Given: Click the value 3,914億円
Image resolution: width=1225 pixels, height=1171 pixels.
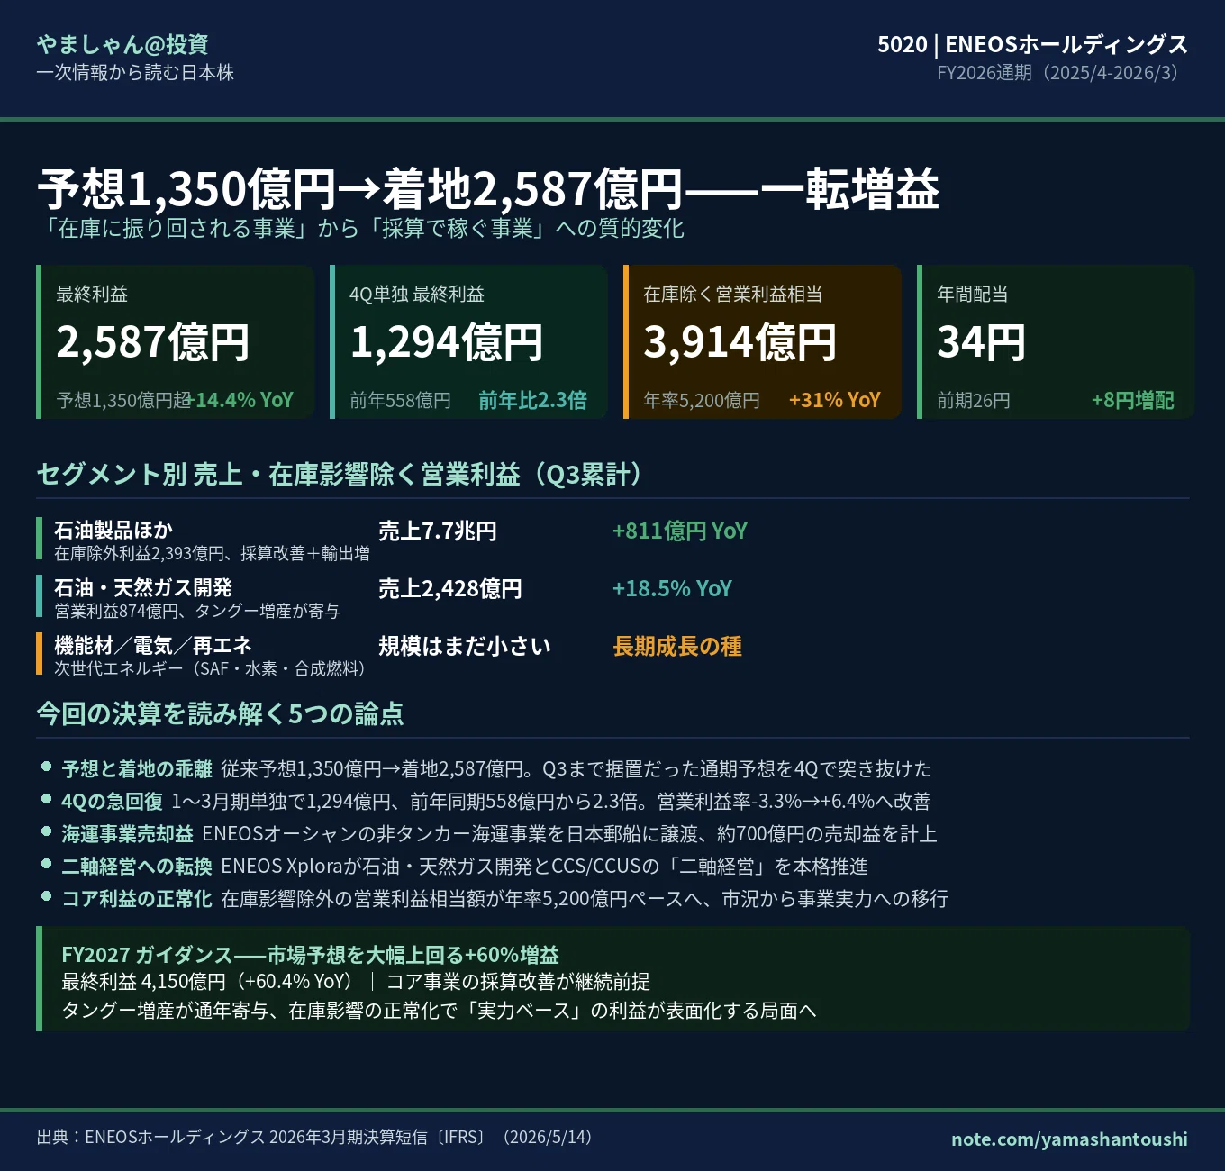Looking at the screenshot, I should pos(740,342).
